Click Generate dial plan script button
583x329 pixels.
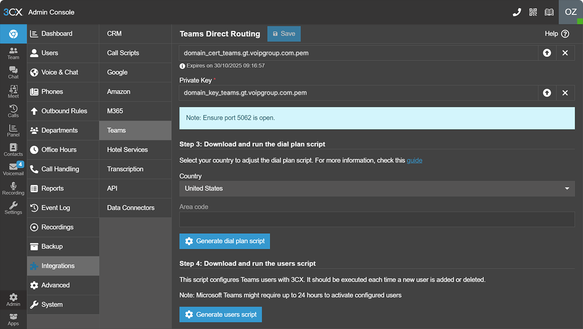click(x=225, y=241)
